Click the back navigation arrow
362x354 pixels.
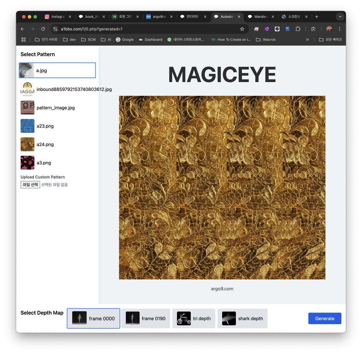coord(22,29)
